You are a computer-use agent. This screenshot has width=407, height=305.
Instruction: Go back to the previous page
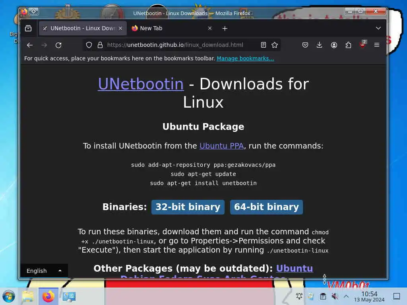click(30, 45)
